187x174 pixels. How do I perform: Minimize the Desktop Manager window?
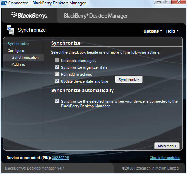click(159, 2)
